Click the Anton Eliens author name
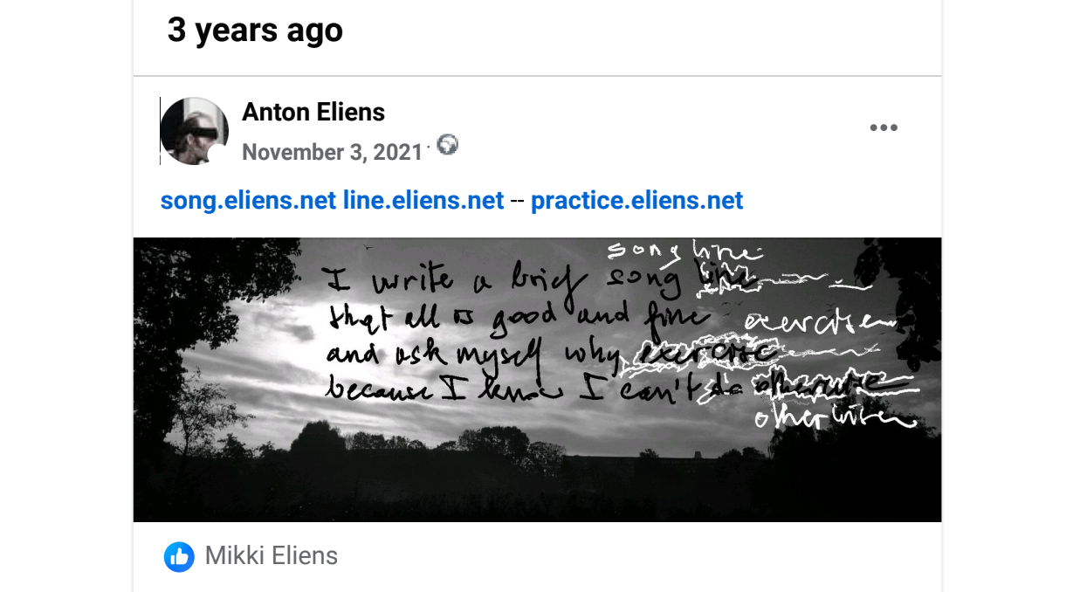This screenshot has height=592, width=1073. [313, 112]
